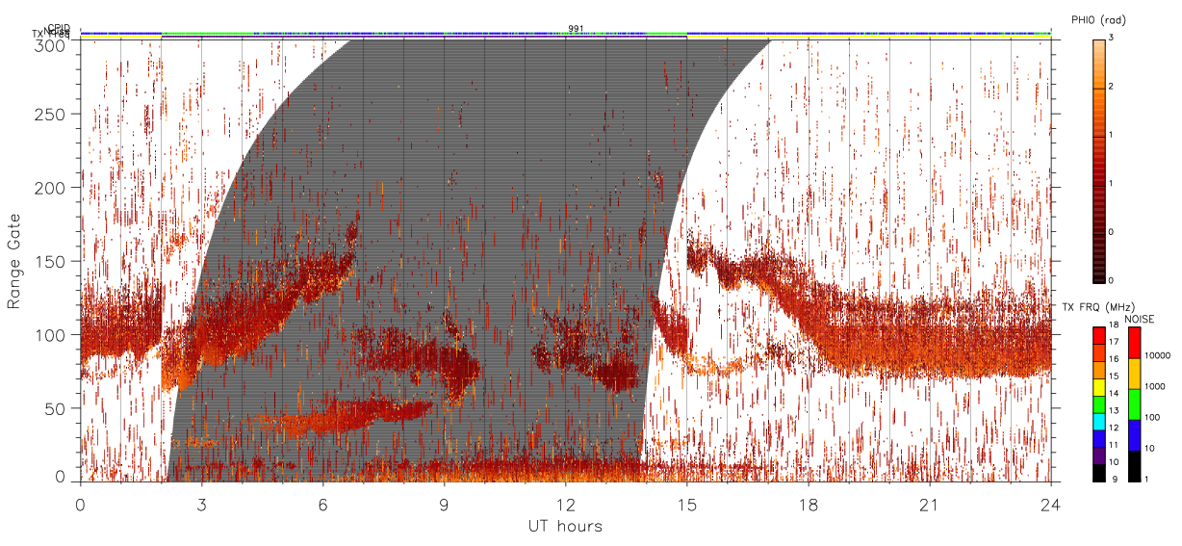This screenshot has height=546, width=1182.
Task: Pick the black 9–10 MHz TX FRQ swatch
Action: [1098, 473]
